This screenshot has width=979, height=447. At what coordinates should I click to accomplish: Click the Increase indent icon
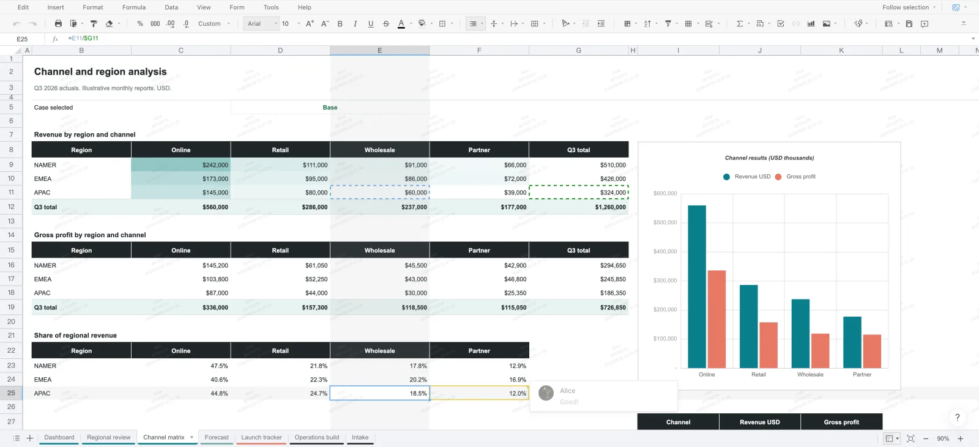[x=601, y=24]
